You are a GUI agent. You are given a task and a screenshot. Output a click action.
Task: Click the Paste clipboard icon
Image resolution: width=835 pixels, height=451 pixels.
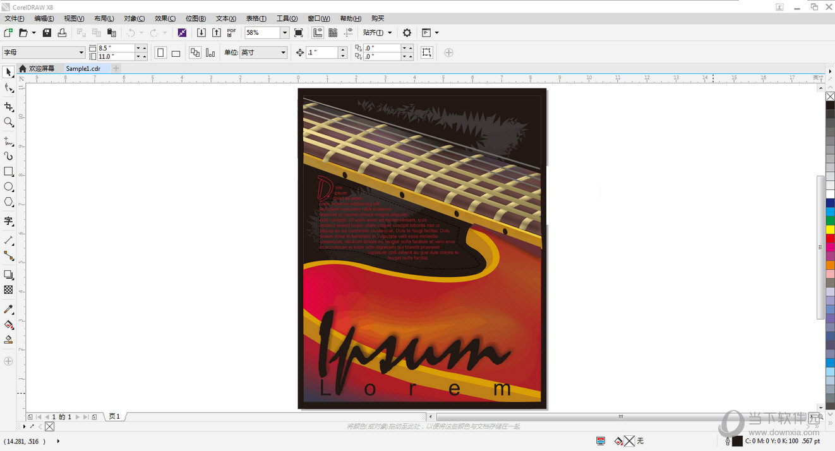112,32
